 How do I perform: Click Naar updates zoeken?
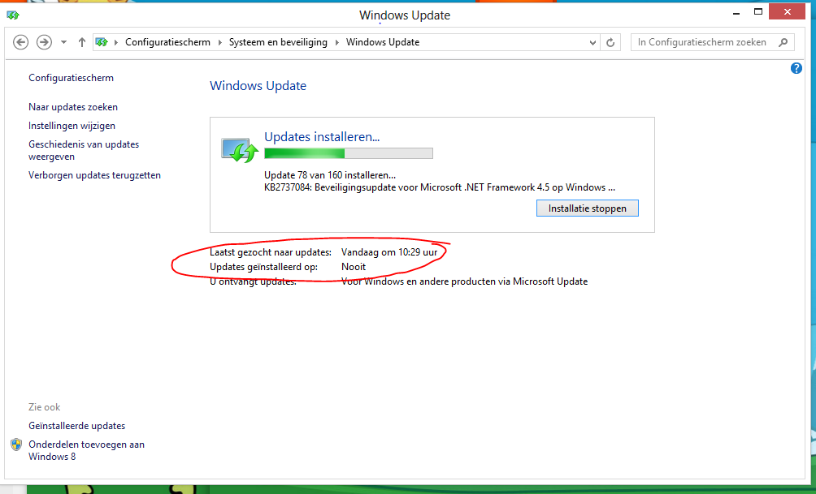click(x=73, y=107)
